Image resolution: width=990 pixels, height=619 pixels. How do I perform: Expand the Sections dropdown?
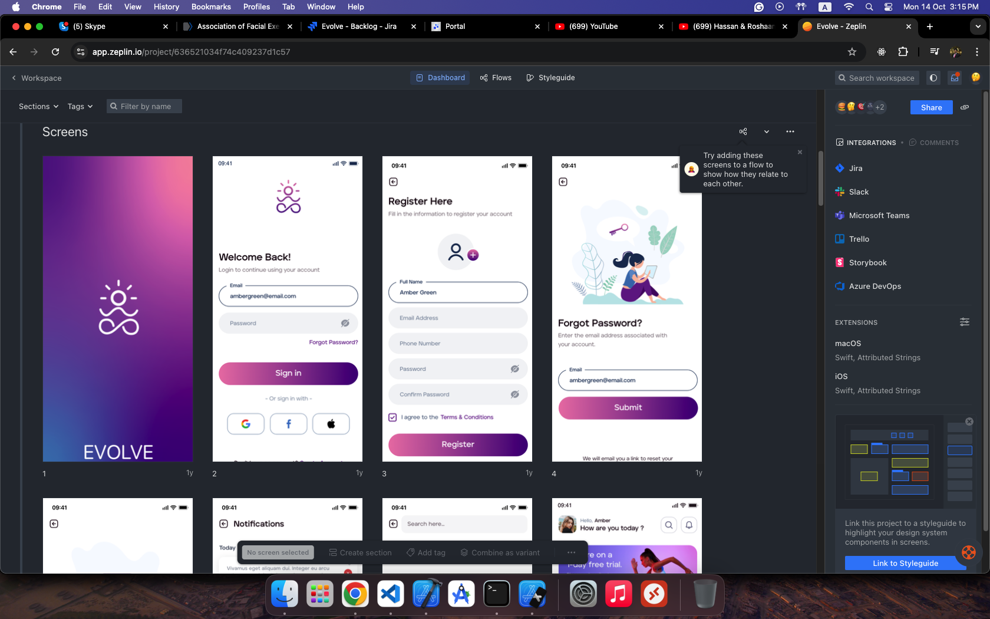(39, 107)
